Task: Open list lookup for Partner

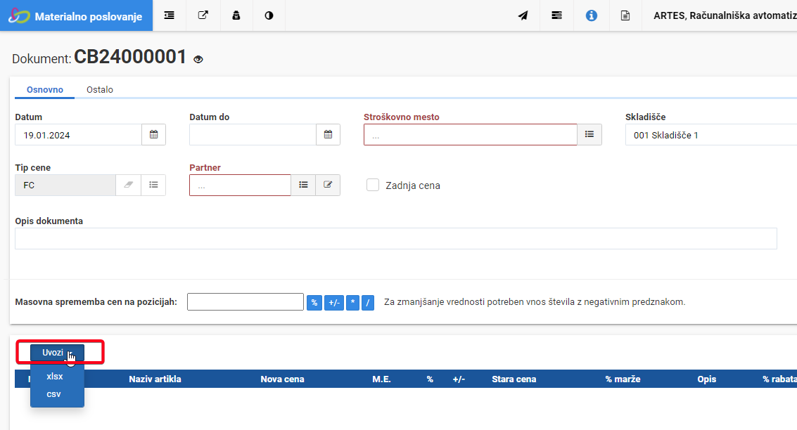Action: pos(303,185)
